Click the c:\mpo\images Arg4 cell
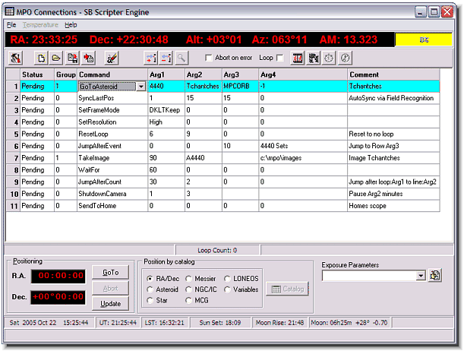 (x=303, y=158)
